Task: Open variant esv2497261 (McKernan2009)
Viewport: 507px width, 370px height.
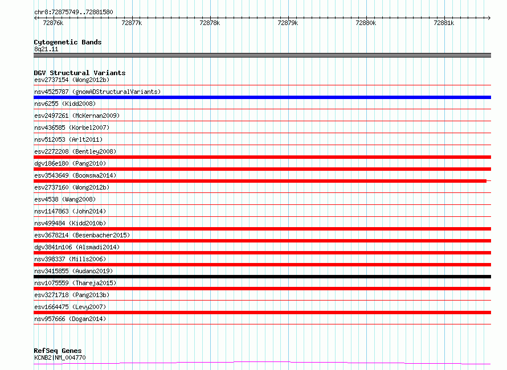Action: 77,116
